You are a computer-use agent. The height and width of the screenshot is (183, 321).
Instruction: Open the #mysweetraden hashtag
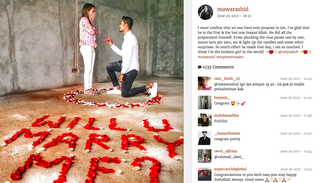coord(230,57)
